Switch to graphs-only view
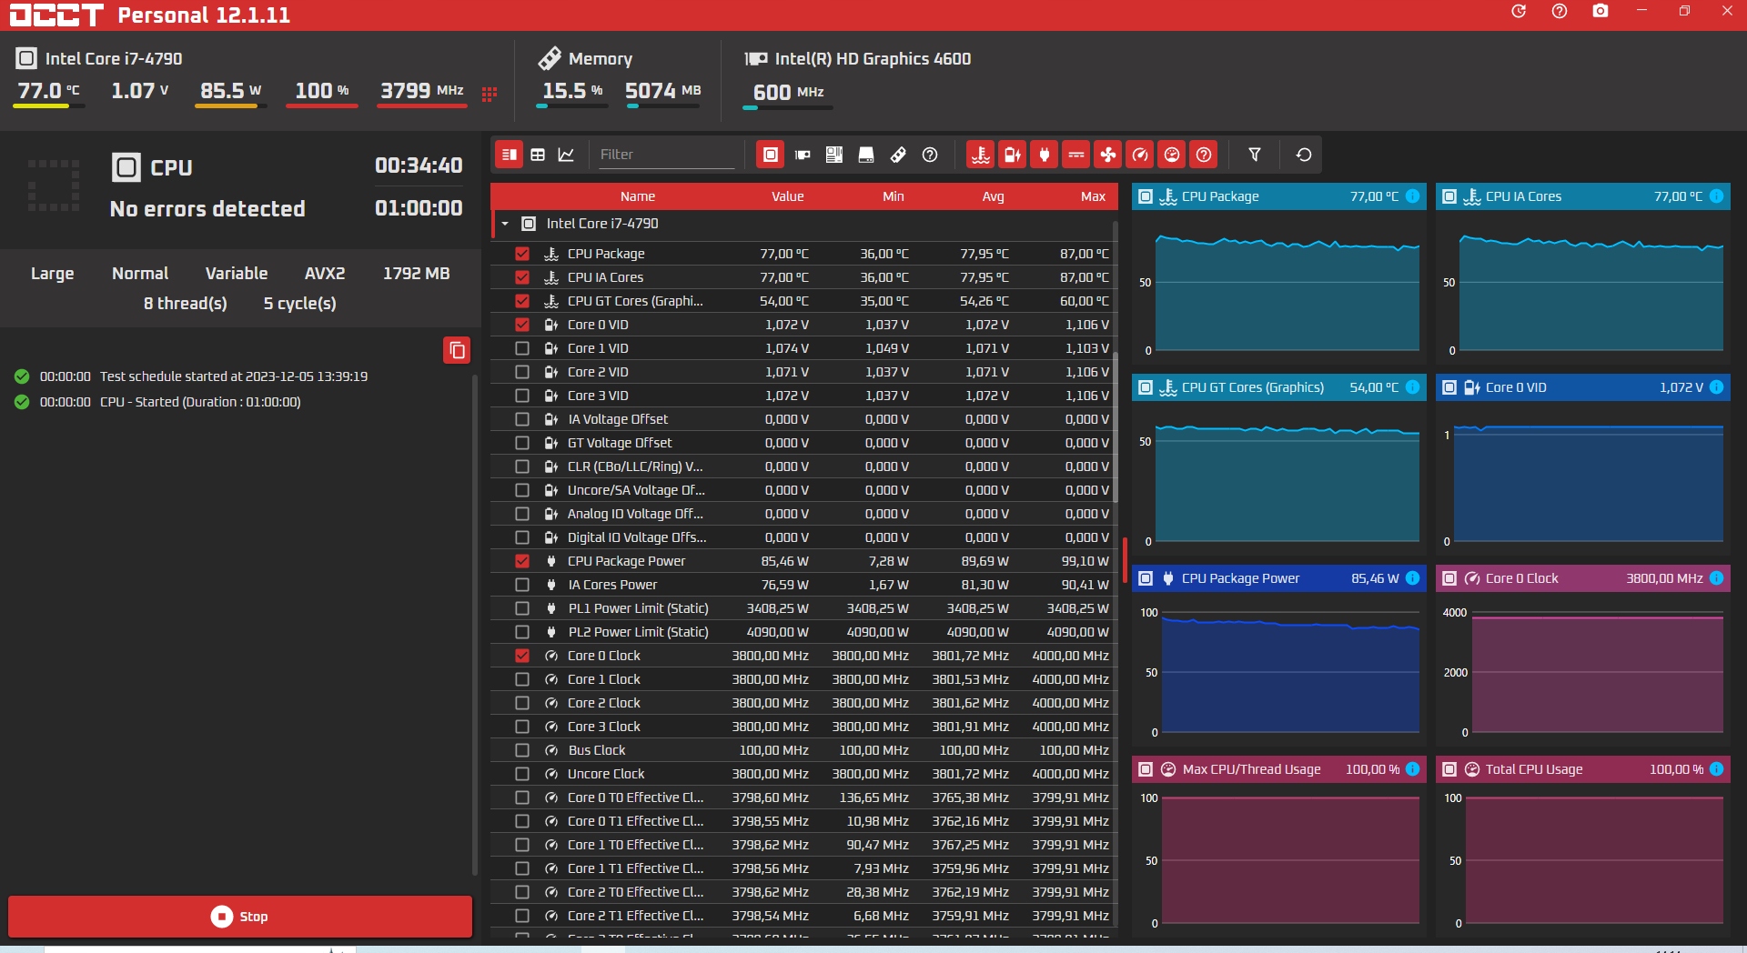This screenshot has height=953, width=1747. (x=566, y=155)
